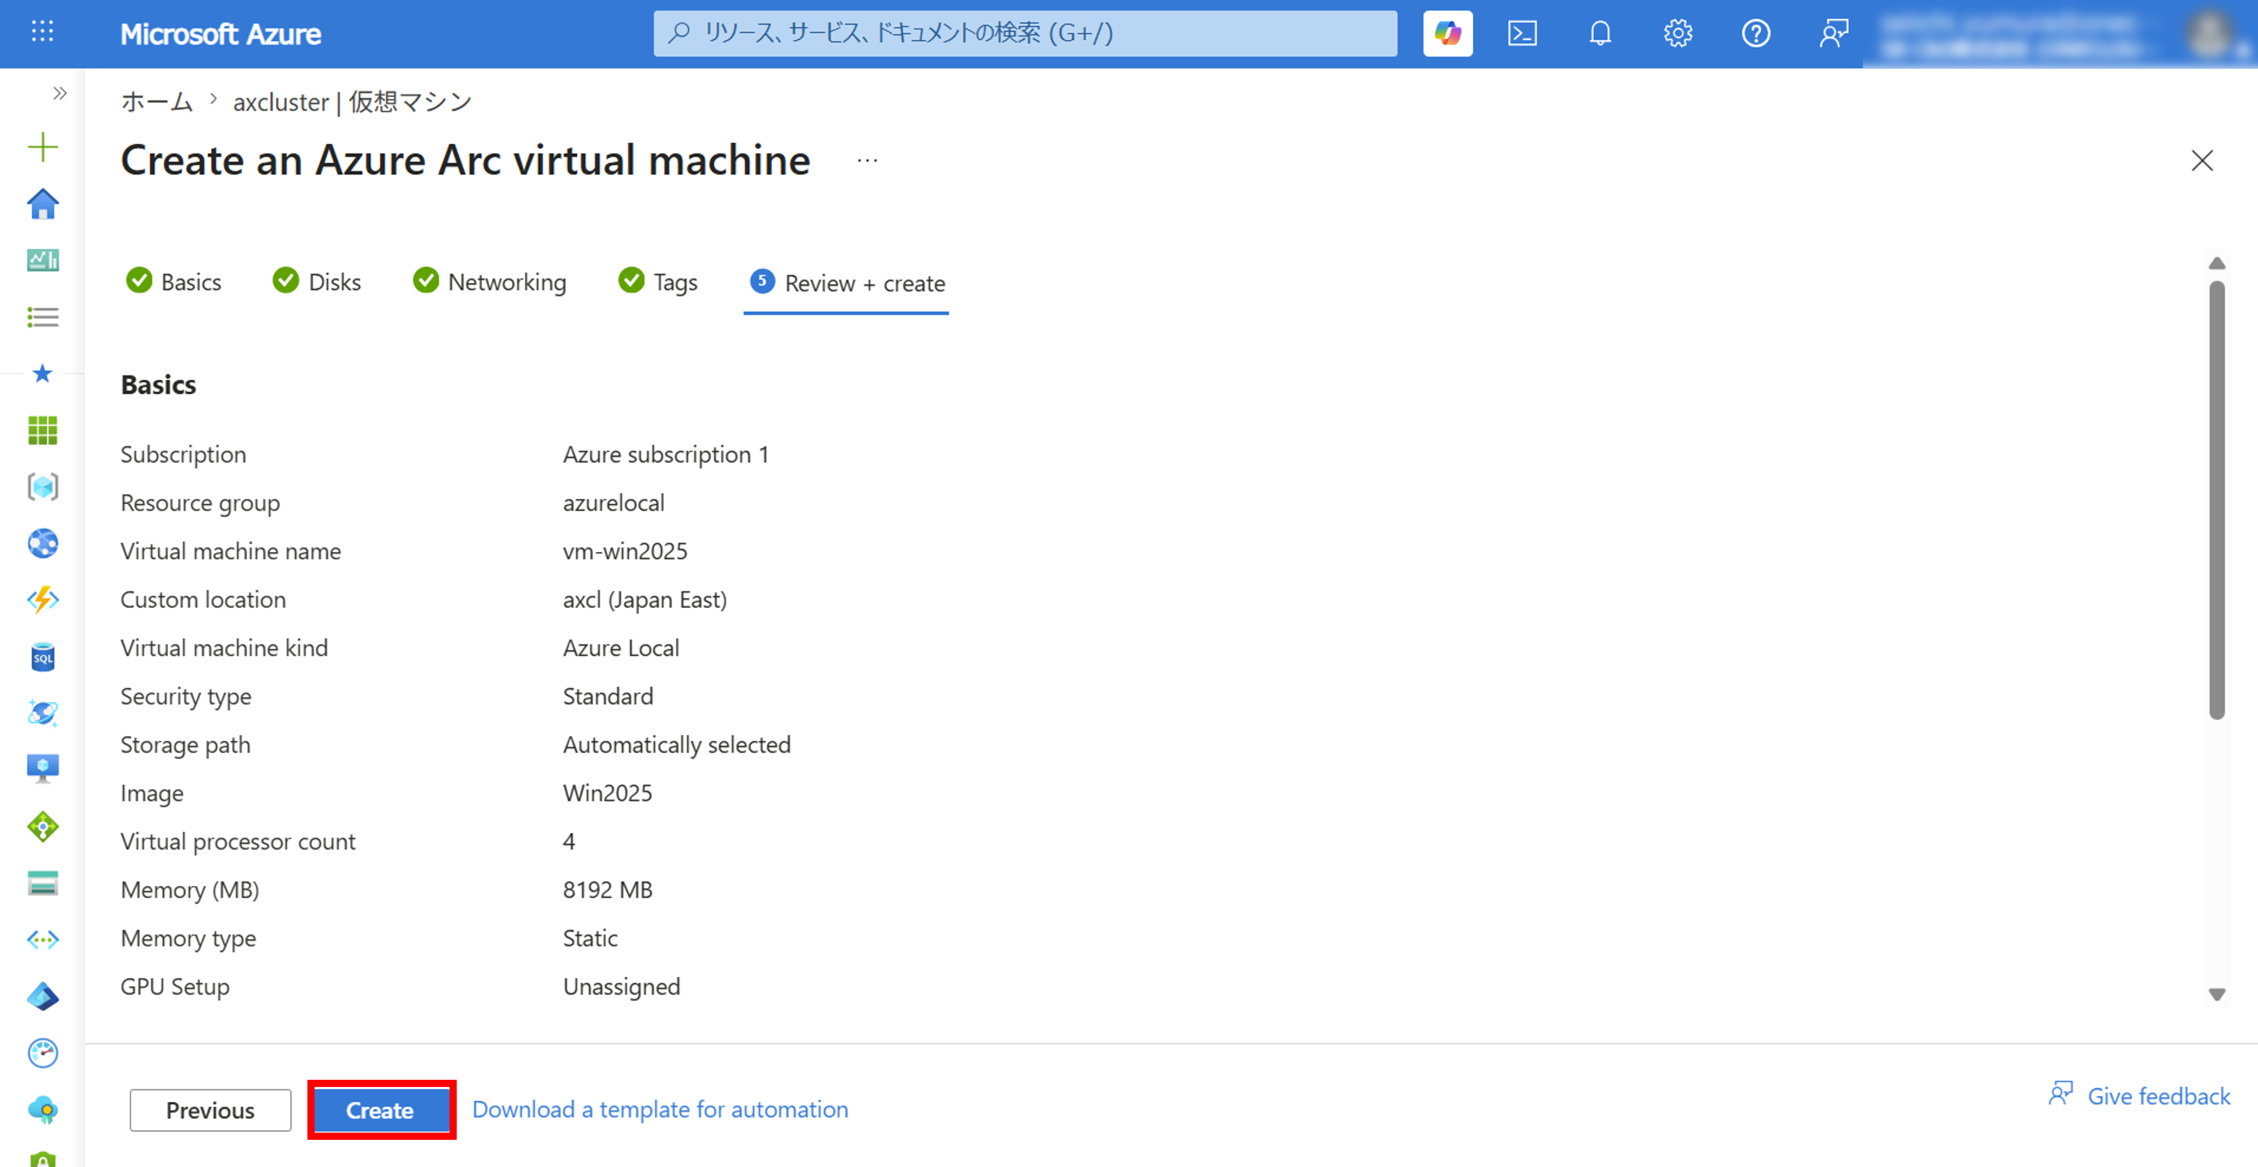Click the Create button

tap(380, 1110)
